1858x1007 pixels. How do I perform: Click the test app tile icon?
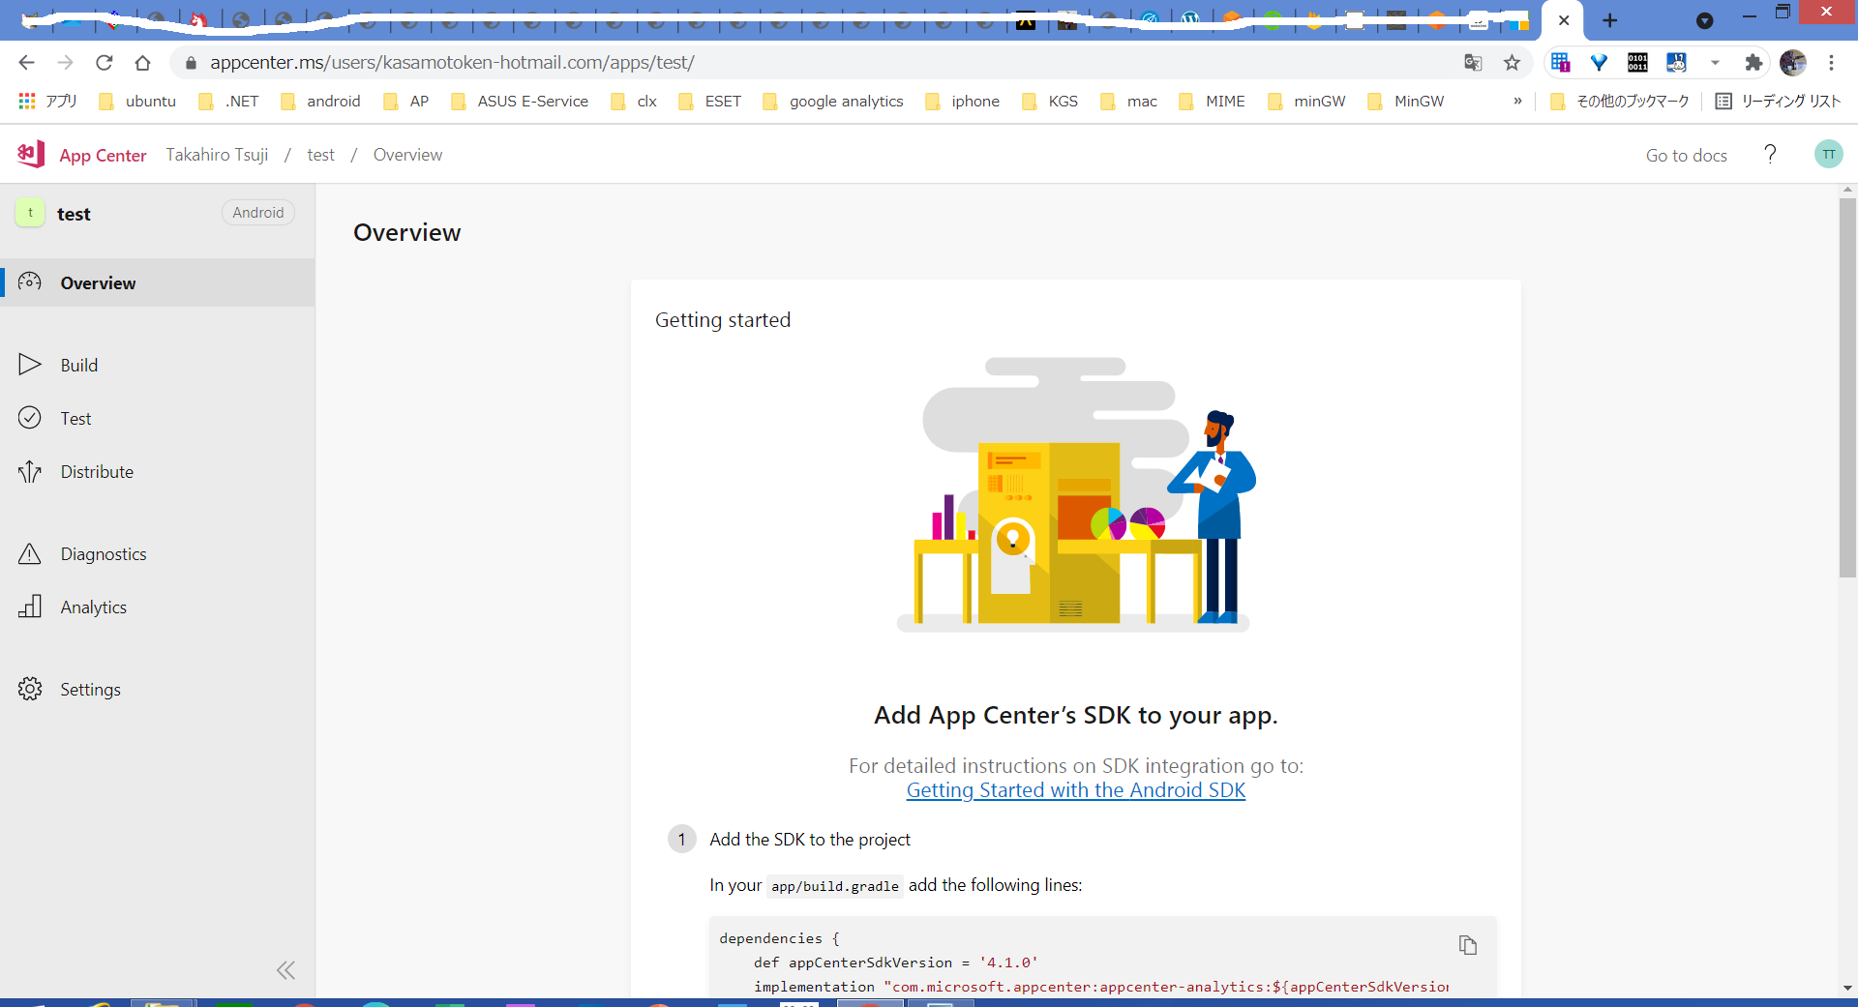click(x=30, y=213)
